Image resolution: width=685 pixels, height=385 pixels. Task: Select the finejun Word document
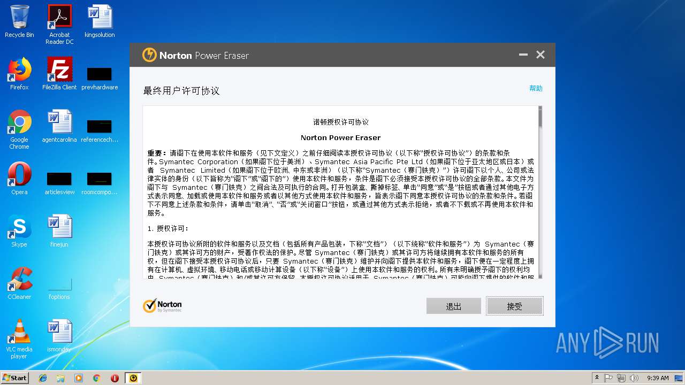tap(59, 232)
